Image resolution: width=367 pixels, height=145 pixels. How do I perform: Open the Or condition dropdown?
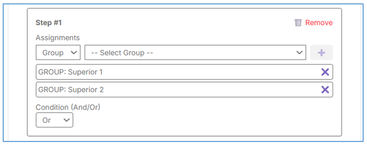pos(54,120)
